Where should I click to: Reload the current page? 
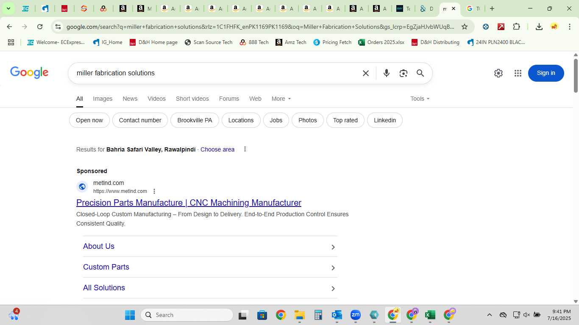[40, 27]
